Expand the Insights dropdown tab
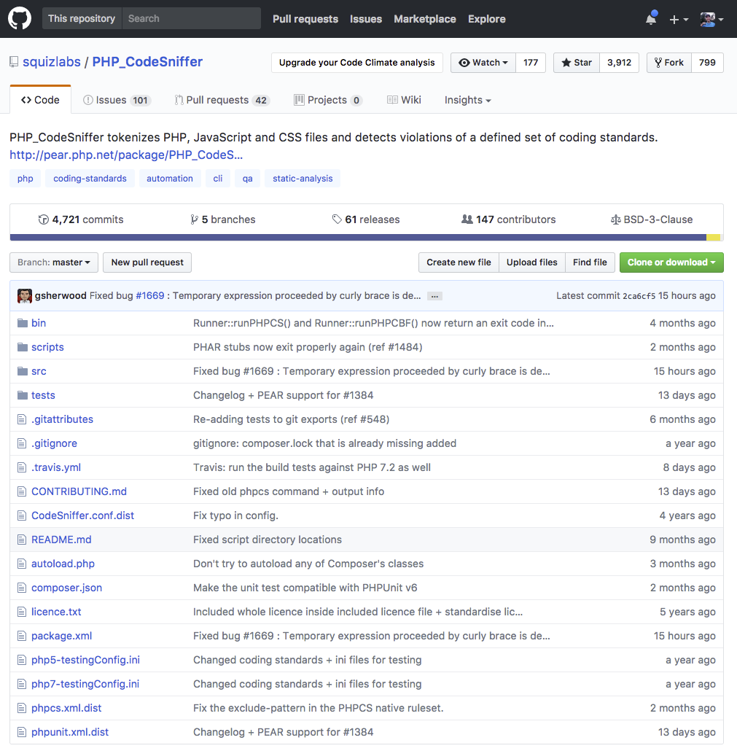The image size is (737, 751). tap(467, 100)
